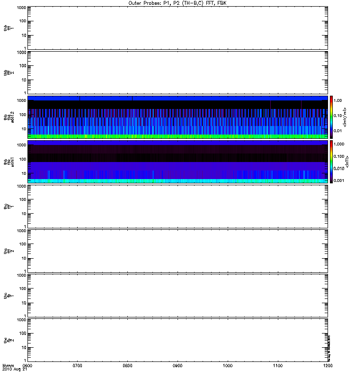This screenshot has width=355, height=379.
Task: Click the nT color scale bar
Action: (x=331, y=162)
